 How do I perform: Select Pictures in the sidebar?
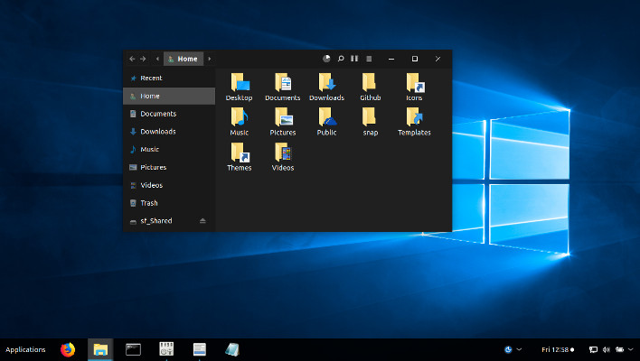[x=169, y=167]
